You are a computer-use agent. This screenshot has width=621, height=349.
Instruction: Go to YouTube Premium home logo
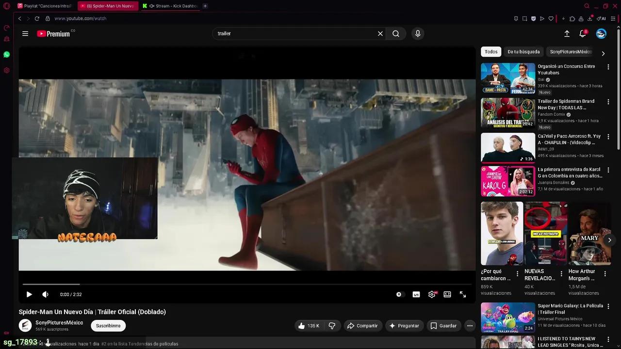(53, 34)
